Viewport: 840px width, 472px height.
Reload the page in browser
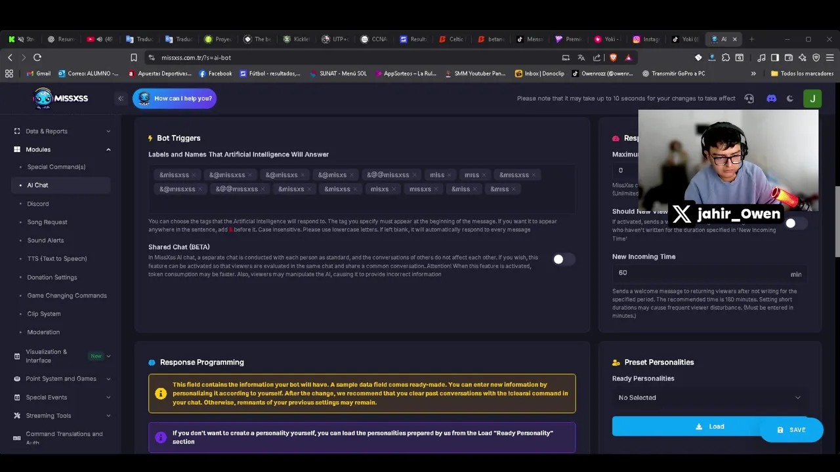37,58
